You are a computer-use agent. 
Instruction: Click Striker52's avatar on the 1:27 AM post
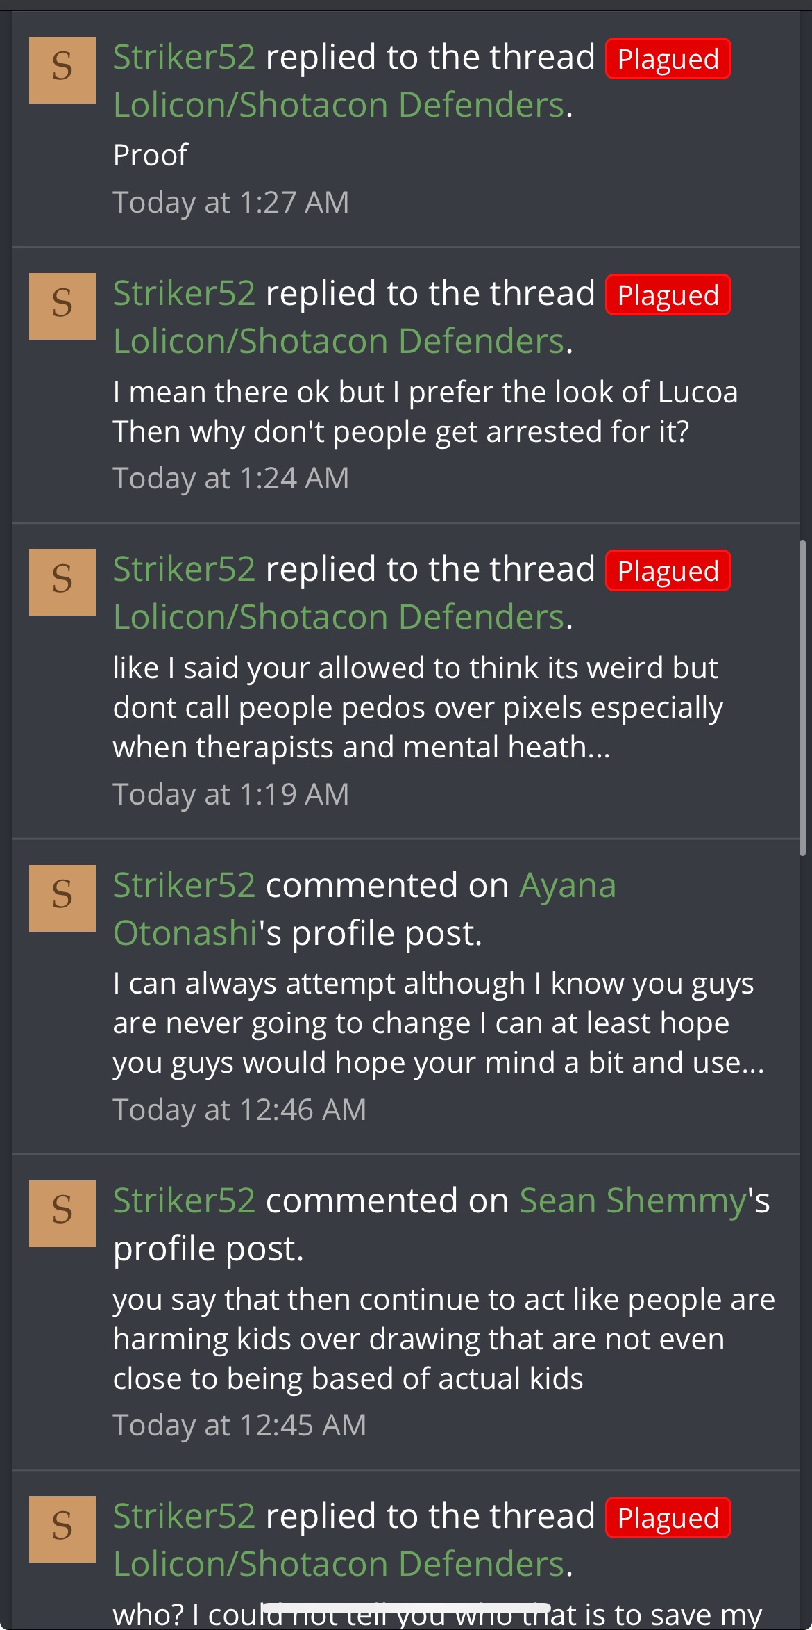(62, 70)
